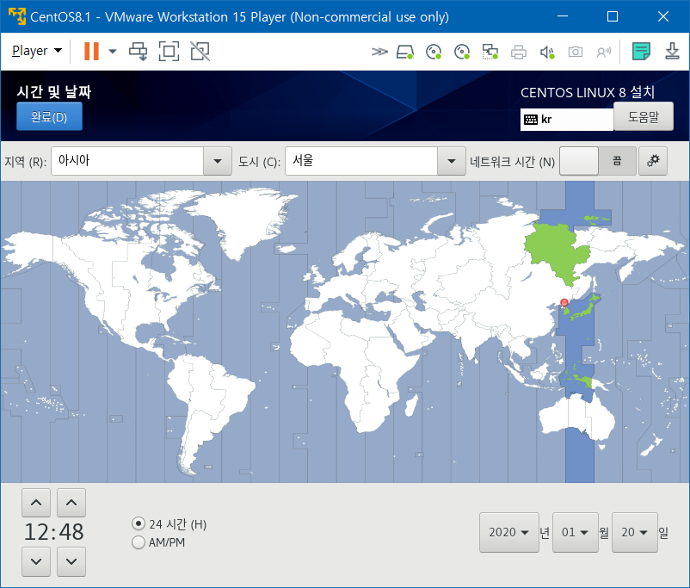Screen dimensions: 690x588
Task: Click the sound card icon
Action: 547,52
